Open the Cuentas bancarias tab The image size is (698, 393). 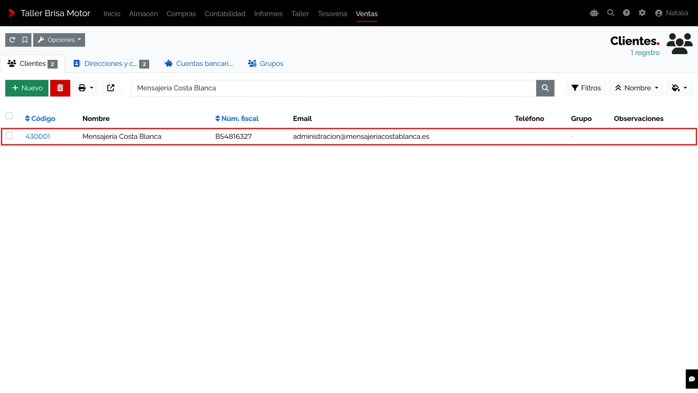point(199,64)
